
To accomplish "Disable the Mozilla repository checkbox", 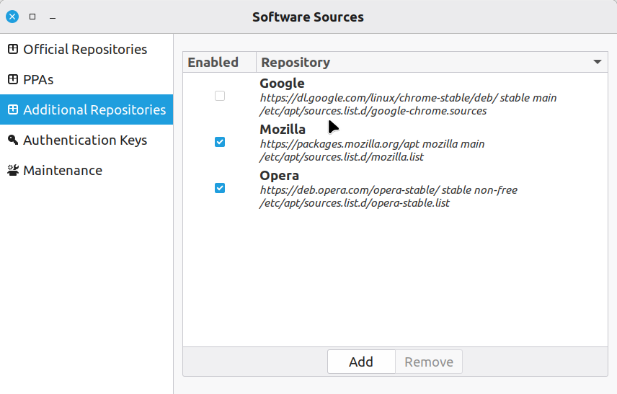I will (220, 142).
